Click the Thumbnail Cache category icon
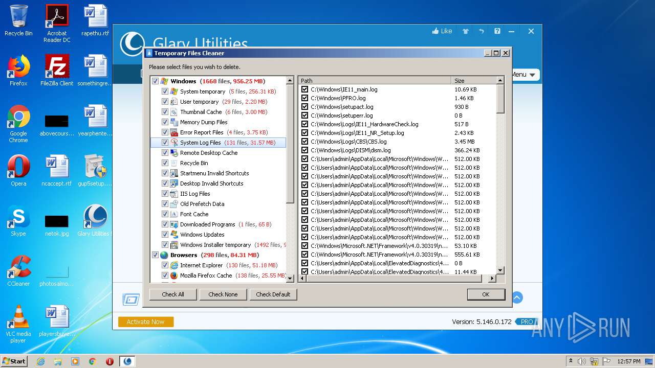Screen dimensions: 655x368 click(x=174, y=112)
